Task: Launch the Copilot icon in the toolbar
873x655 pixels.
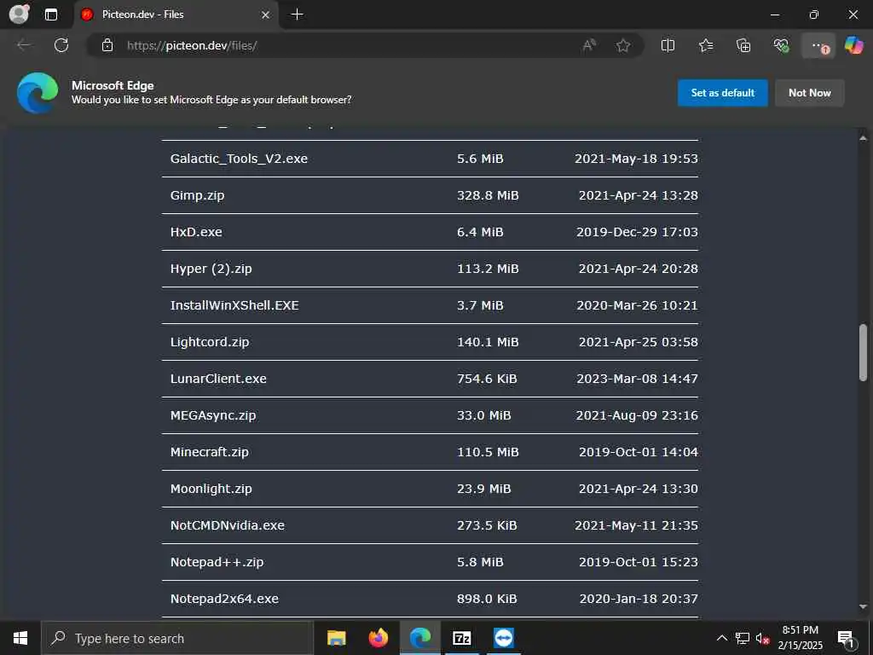Action: [x=853, y=45]
